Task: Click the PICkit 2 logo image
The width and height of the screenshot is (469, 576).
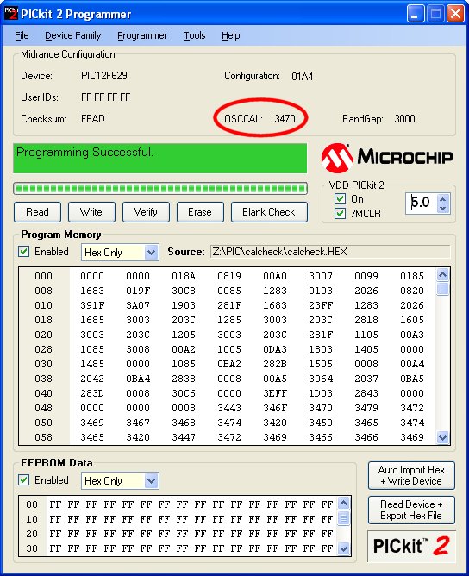Action: point(411,546)
